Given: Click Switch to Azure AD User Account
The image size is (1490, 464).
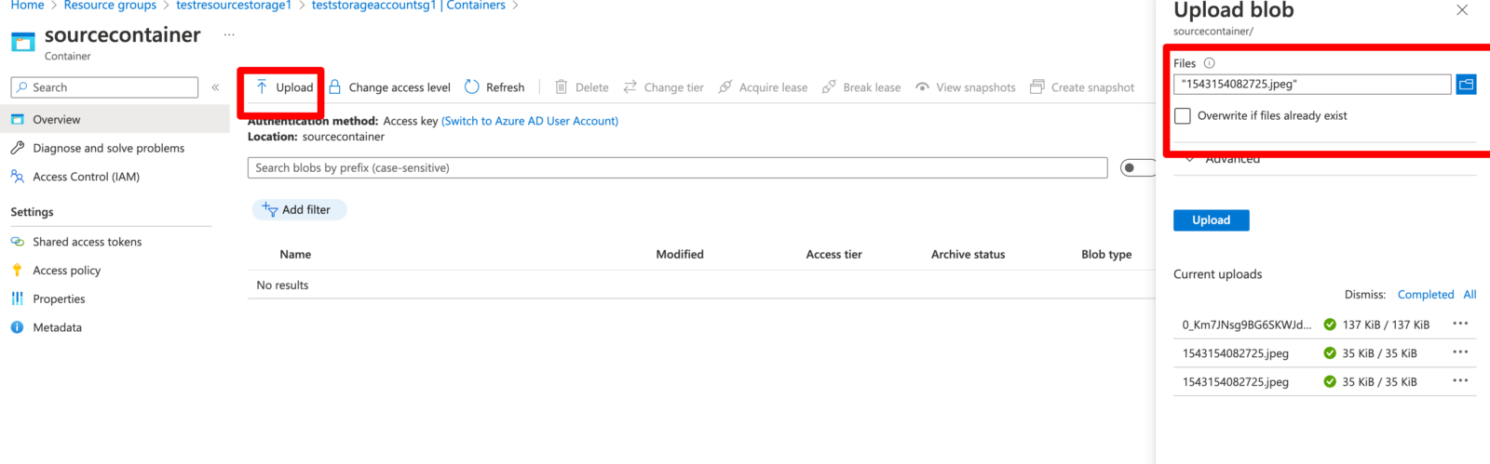Looking at the screenshot, I should click(529, 121).
